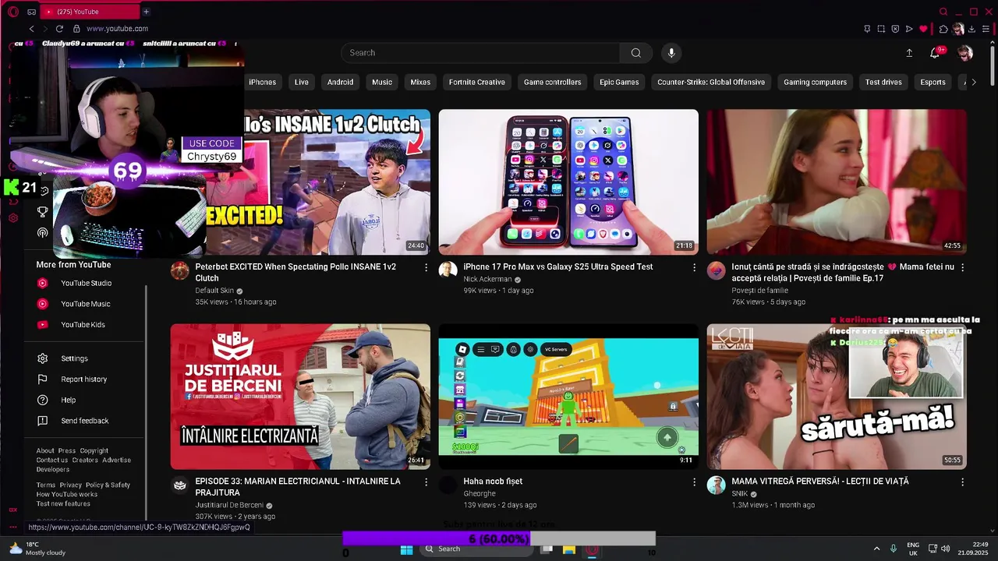Screen dimensions: 998x561
Task: Open Report history in the sidebar
Action: click(83, 379)
